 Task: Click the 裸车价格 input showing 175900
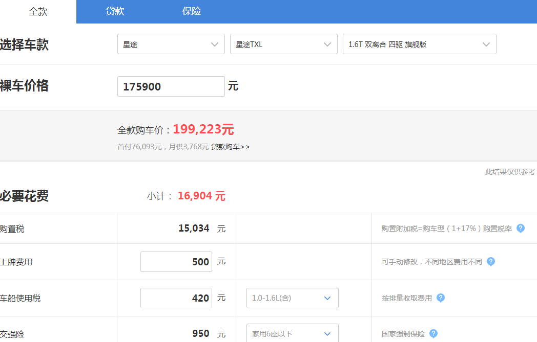pos(171,86)
